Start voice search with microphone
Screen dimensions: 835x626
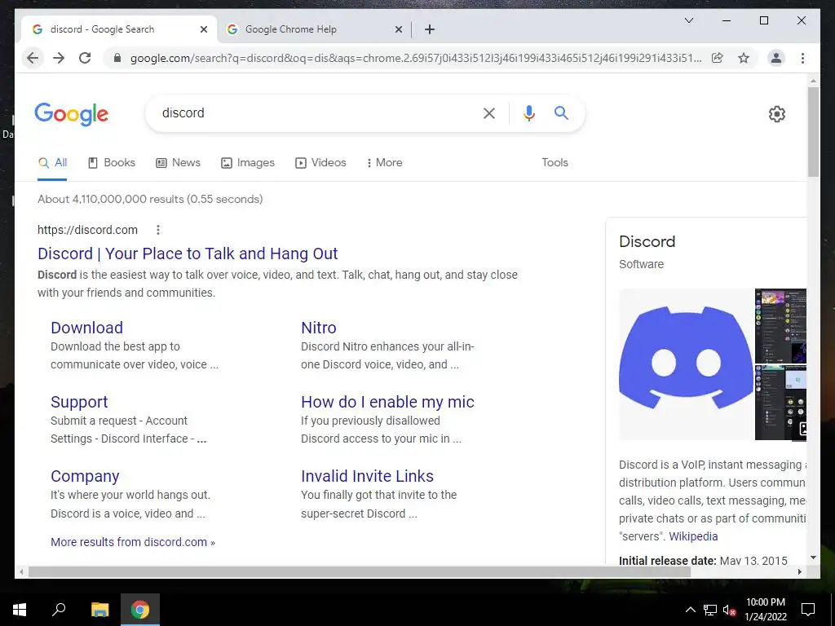(x=528, y=112)
